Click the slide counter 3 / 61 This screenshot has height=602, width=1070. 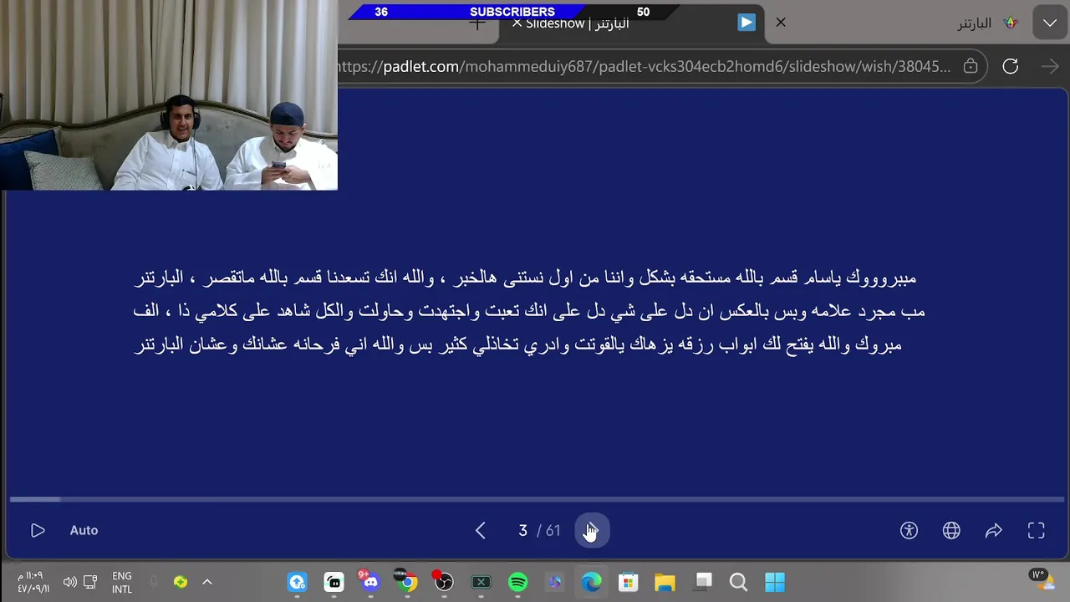coord(540,530)
